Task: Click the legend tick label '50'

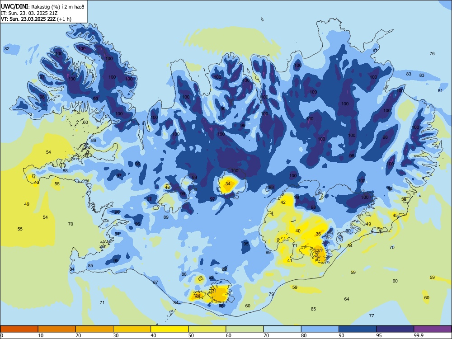Action: pyautogui.click(x=191, y=335)
